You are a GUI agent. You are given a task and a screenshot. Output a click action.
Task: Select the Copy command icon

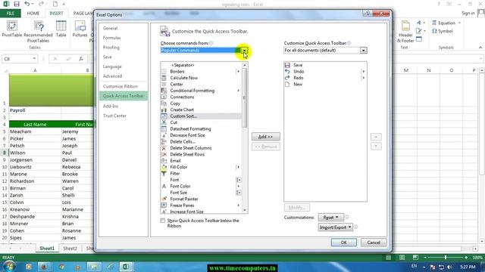164,104
